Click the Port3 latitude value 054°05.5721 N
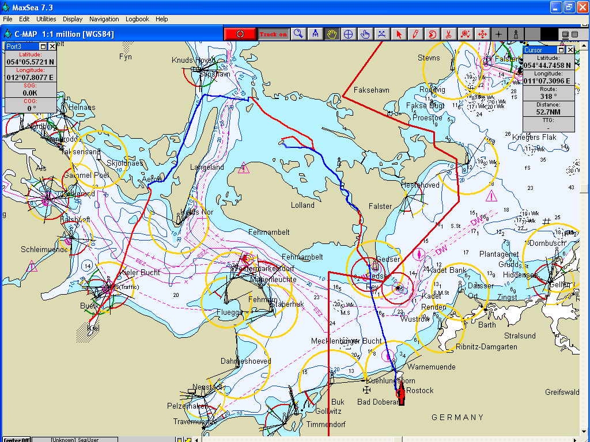Image resolution: width=590 pixels, height=442 pixels. [x=30, y=62]
